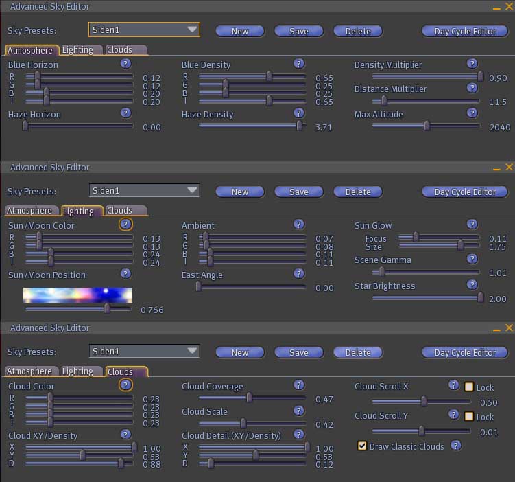Image resolution: width=515 pixels, height=482 pixels.
Task: Click Save button in bottom window
Action: [298, 352]
